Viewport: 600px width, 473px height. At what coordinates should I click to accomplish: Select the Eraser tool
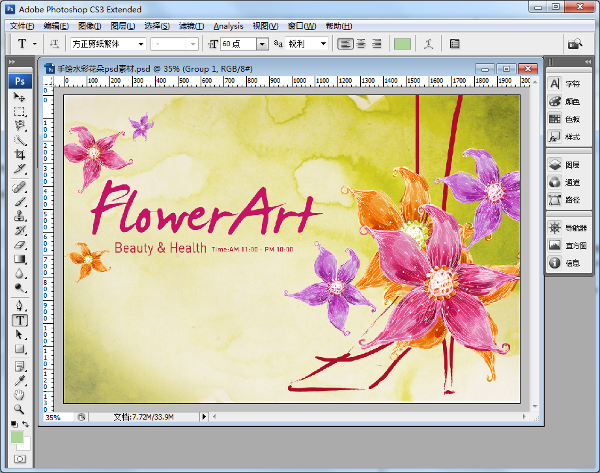click(x=20, y=244)
